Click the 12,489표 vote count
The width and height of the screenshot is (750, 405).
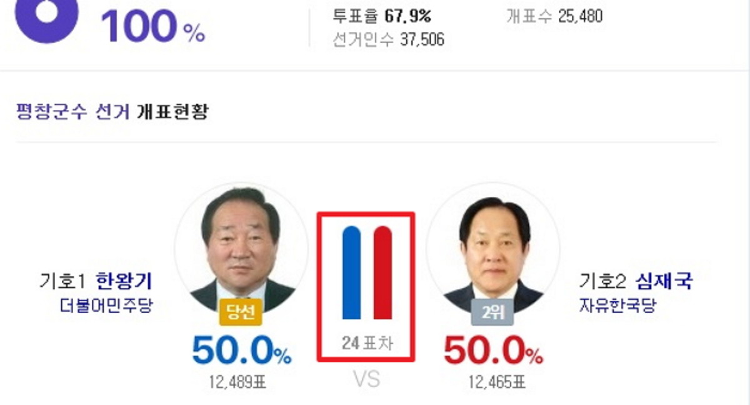[x=237, y=381]
